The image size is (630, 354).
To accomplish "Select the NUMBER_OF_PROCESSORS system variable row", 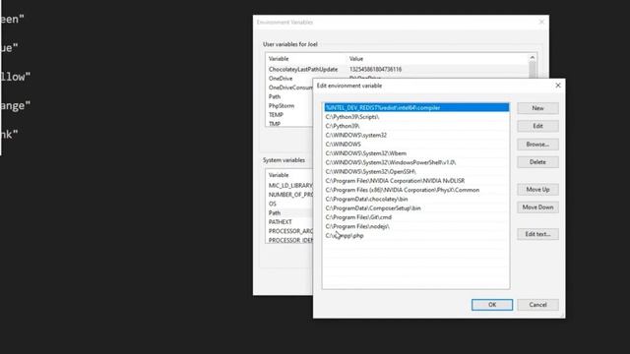I will click(x=289, y=195).
